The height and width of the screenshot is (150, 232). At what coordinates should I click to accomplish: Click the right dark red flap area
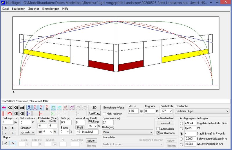click(131, 66)
